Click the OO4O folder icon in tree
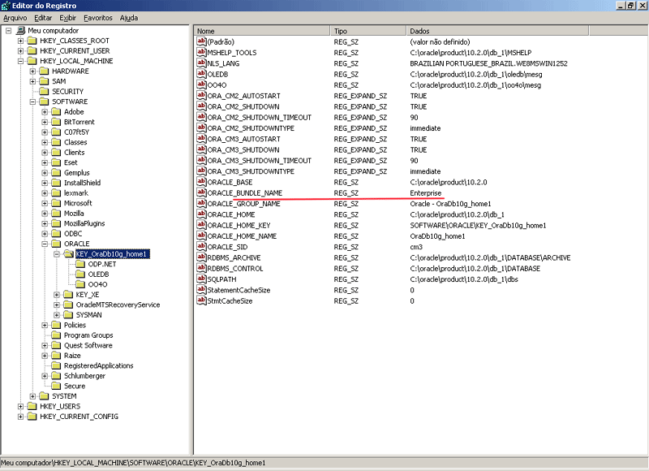This screenshot has width=649, height=471. 80,284
